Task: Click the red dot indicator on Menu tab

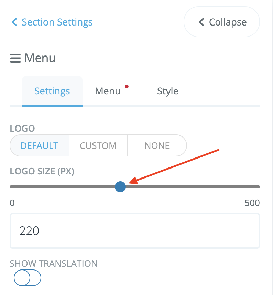Action: pyautogui.click(x=127, y=86)
